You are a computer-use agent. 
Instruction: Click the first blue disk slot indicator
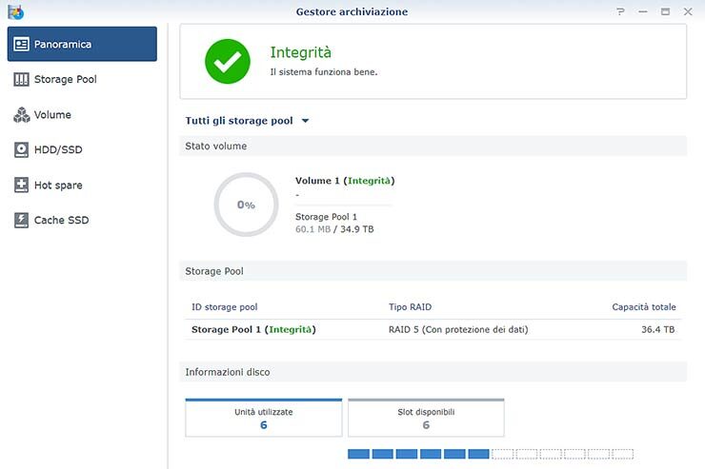(359, 455)
